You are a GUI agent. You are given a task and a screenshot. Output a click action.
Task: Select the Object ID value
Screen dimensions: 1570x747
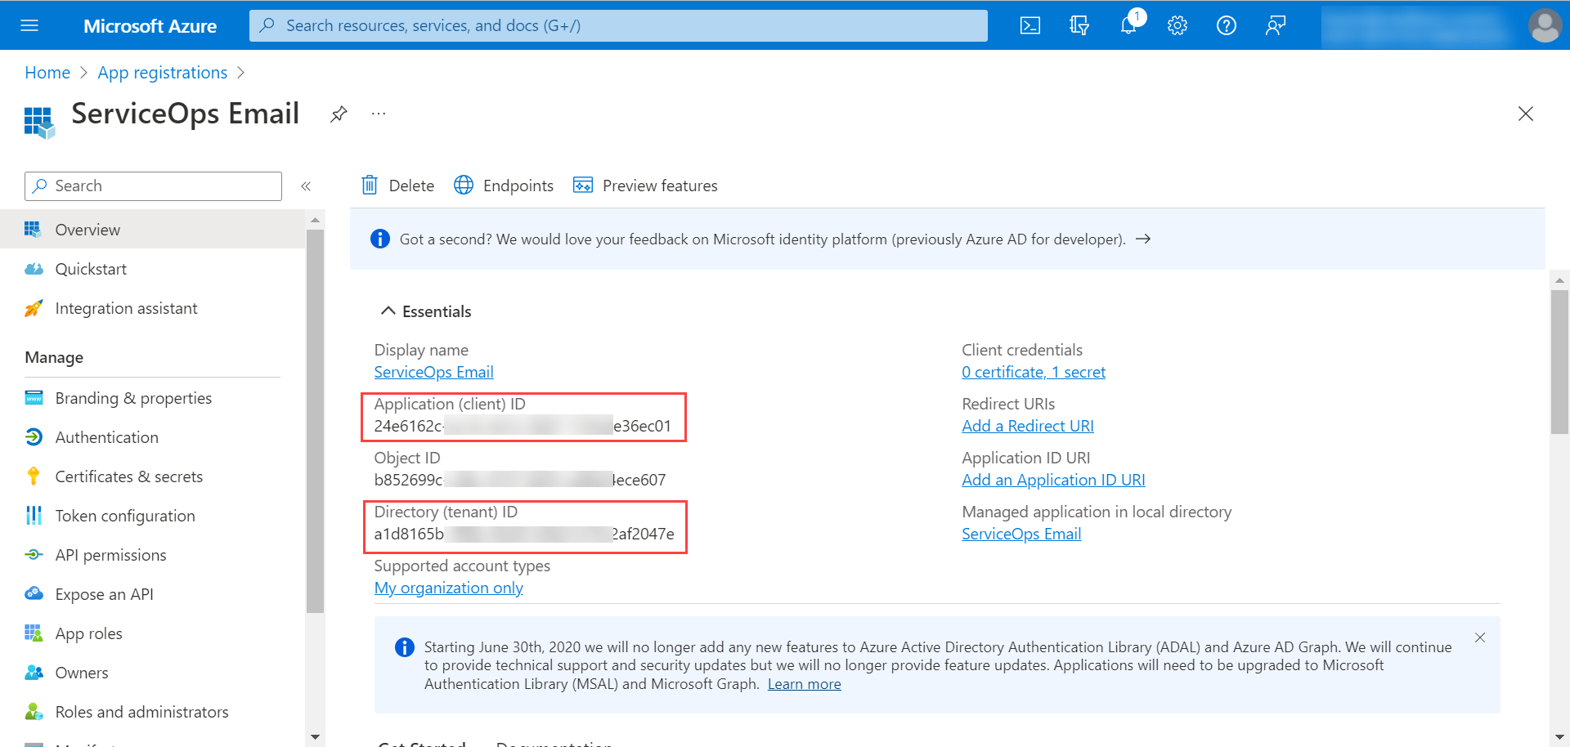pyautogui.click(x=520, y=480)
